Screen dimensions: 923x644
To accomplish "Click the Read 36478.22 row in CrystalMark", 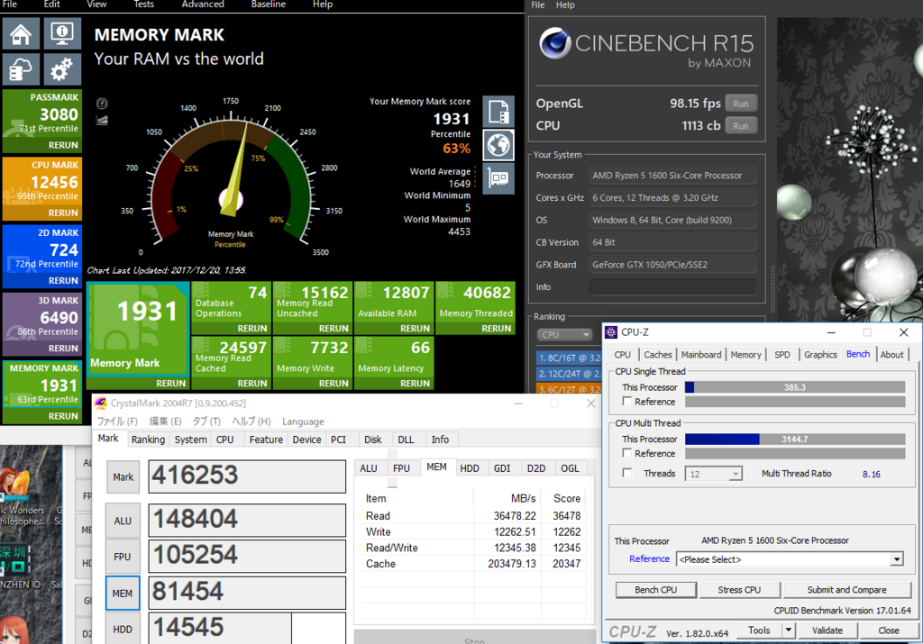I will (x=473, y=516).
